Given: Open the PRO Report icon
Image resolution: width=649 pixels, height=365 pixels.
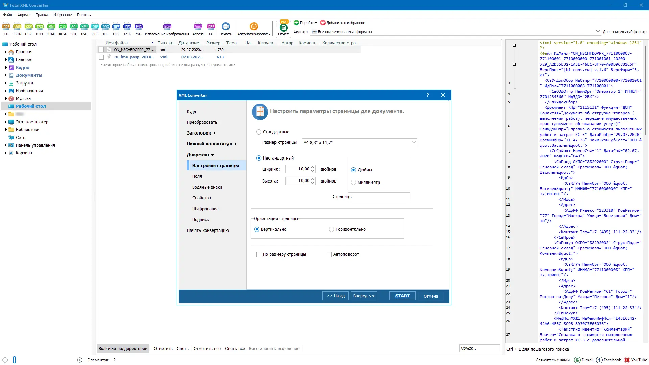Looking at the screenshot, I should [x=283, y=28].
